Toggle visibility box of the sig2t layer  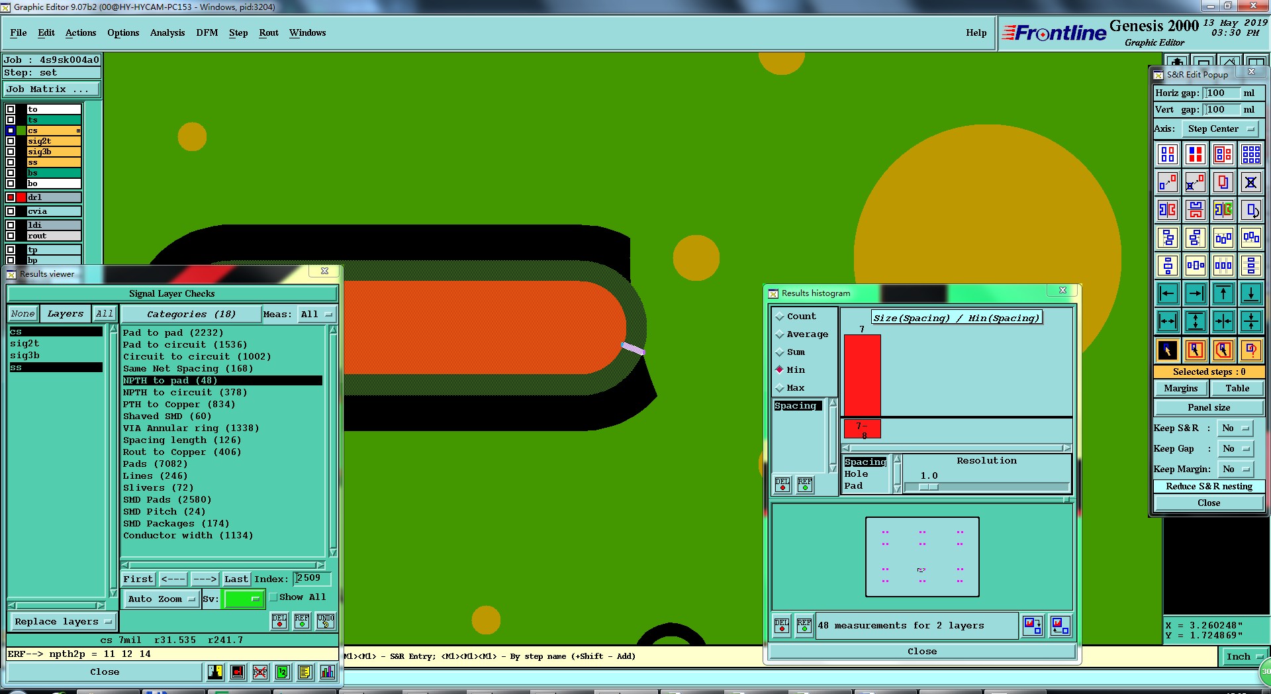click(x=11, y=141)
